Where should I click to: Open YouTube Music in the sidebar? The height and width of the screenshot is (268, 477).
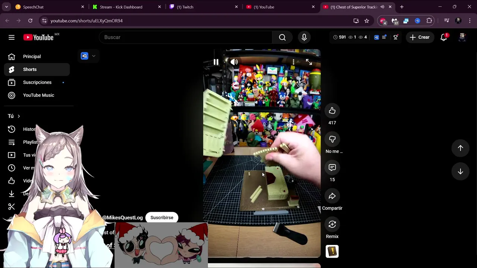pyautogui.click(x=37, y=95)
